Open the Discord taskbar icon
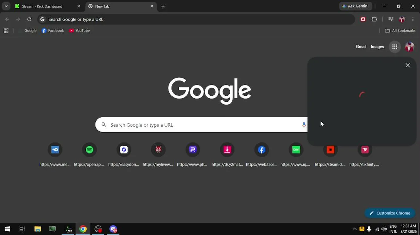Screen dimensions: 420x235 pos(113,229)
